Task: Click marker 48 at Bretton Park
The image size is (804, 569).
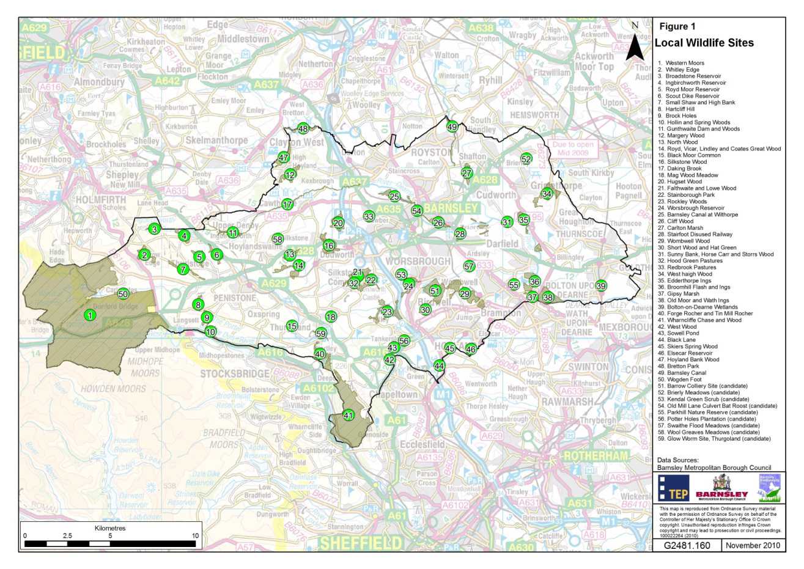Action: [302, 130]
